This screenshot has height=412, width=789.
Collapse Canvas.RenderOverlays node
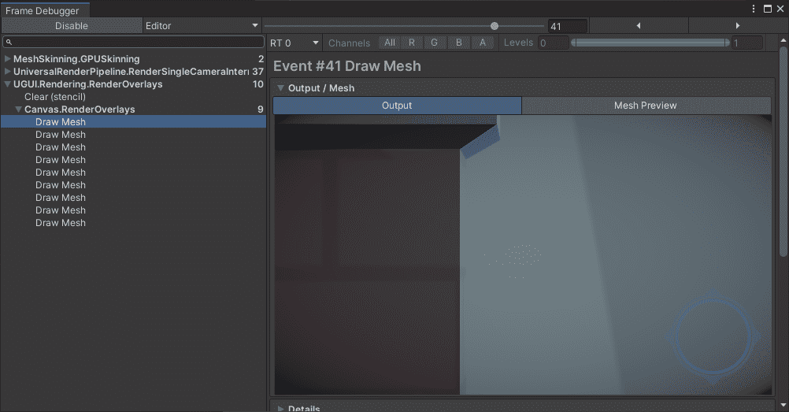19,109
